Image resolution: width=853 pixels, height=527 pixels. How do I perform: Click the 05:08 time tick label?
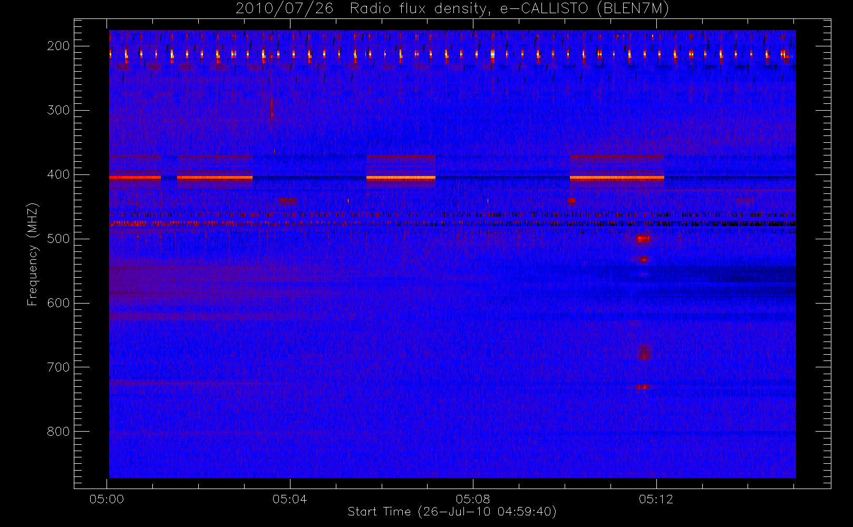(473, 499)
